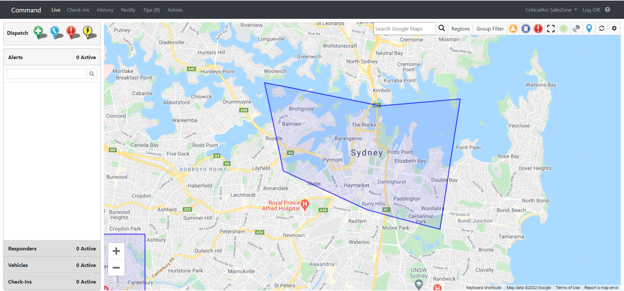The image size is (624, 291).
Task: Dispatch the red emergency exclamation pin
Action: coord(72,32)
